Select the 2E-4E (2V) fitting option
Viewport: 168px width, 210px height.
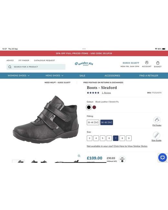click(93, 122)
